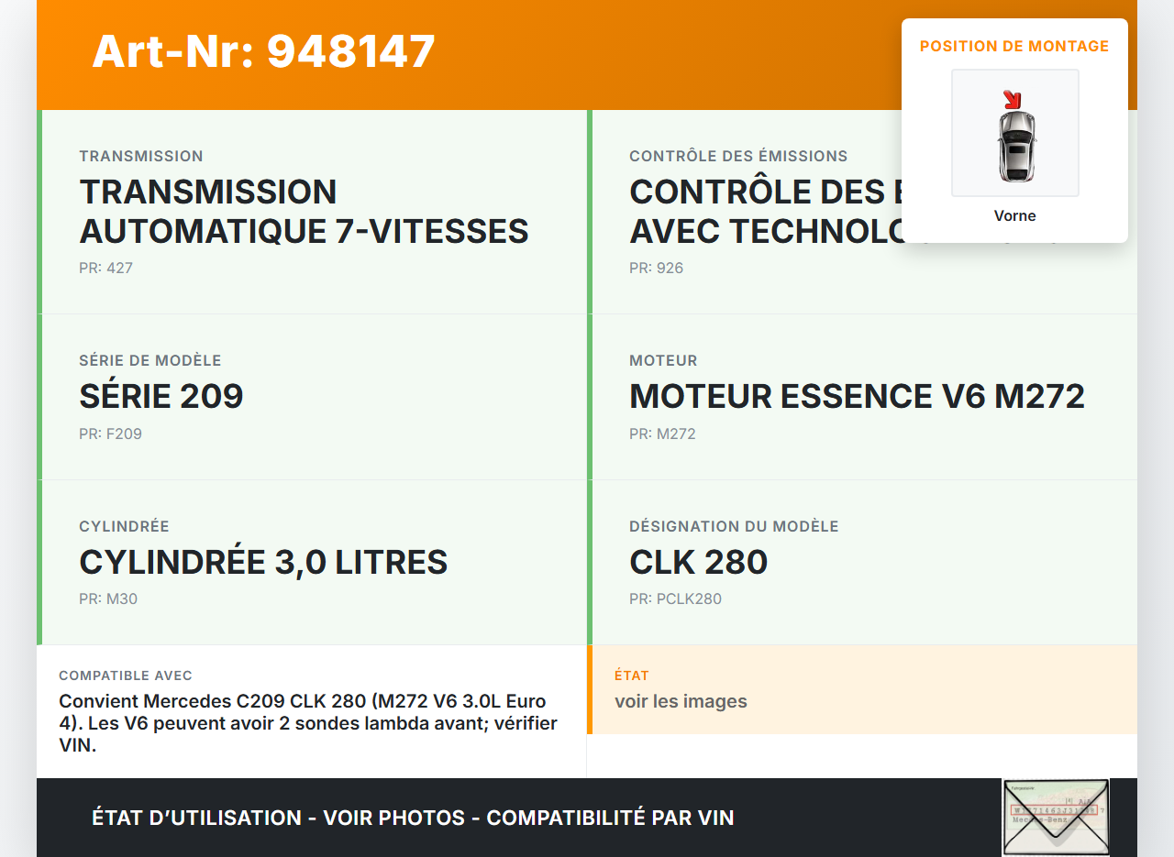Click the car top-view icon
Viewport: 1174px width, 857px height.
point(1015,145)
